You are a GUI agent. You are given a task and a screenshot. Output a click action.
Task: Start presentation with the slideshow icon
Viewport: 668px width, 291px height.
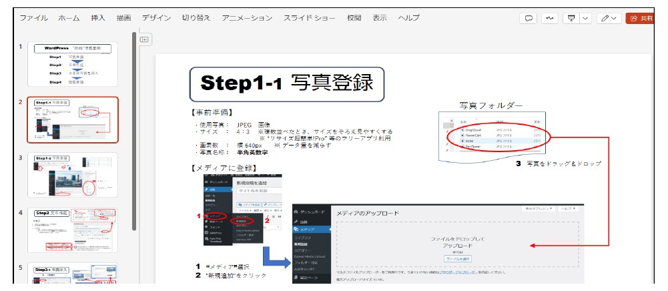pos(571,19)
